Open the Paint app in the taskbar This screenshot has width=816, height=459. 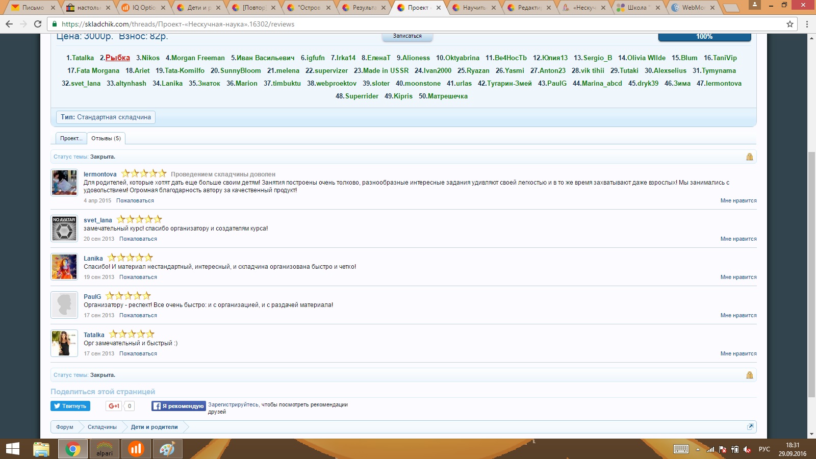167,449
